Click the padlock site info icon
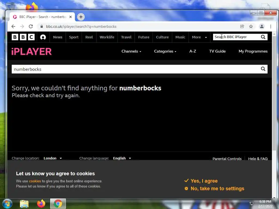Image resolution: width=279 pixels, height=209 pixels. [42, 26]
